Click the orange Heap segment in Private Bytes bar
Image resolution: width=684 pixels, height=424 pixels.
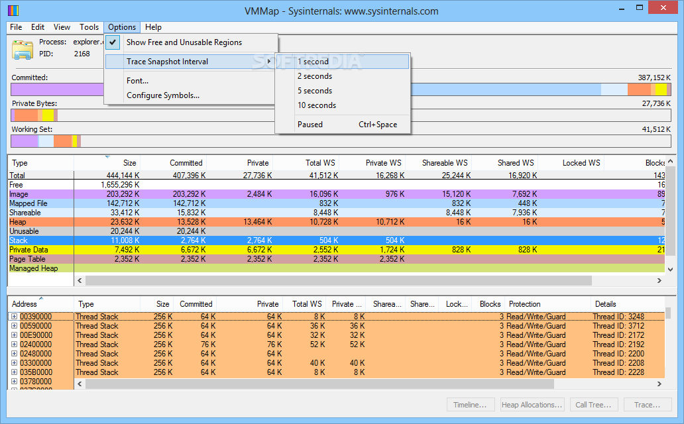(26, 115)
